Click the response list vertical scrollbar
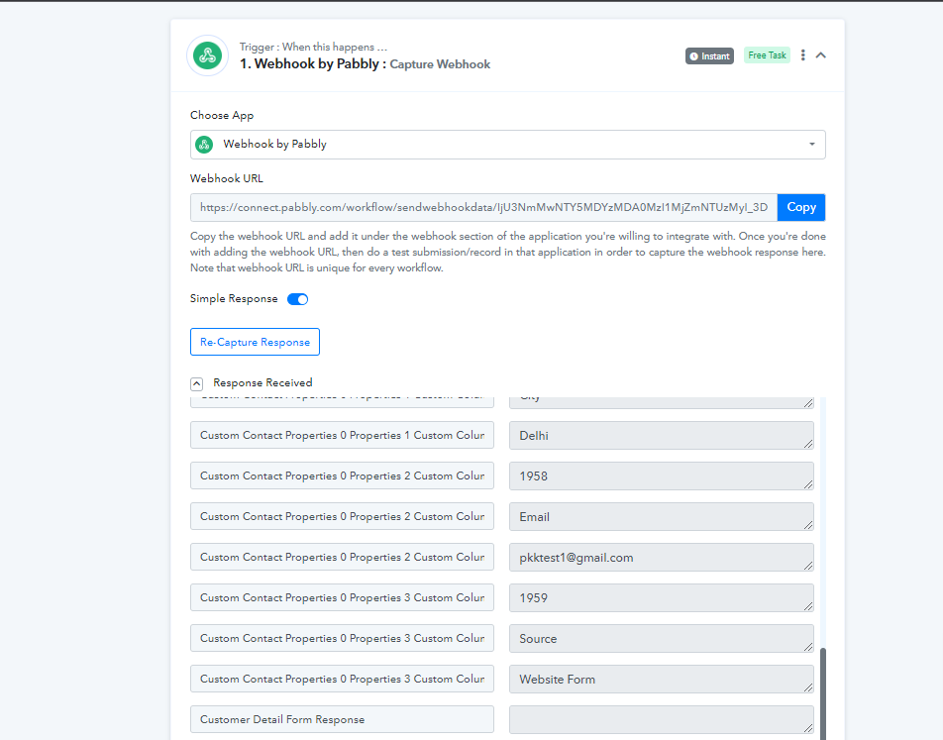 (x=823, y=693)
